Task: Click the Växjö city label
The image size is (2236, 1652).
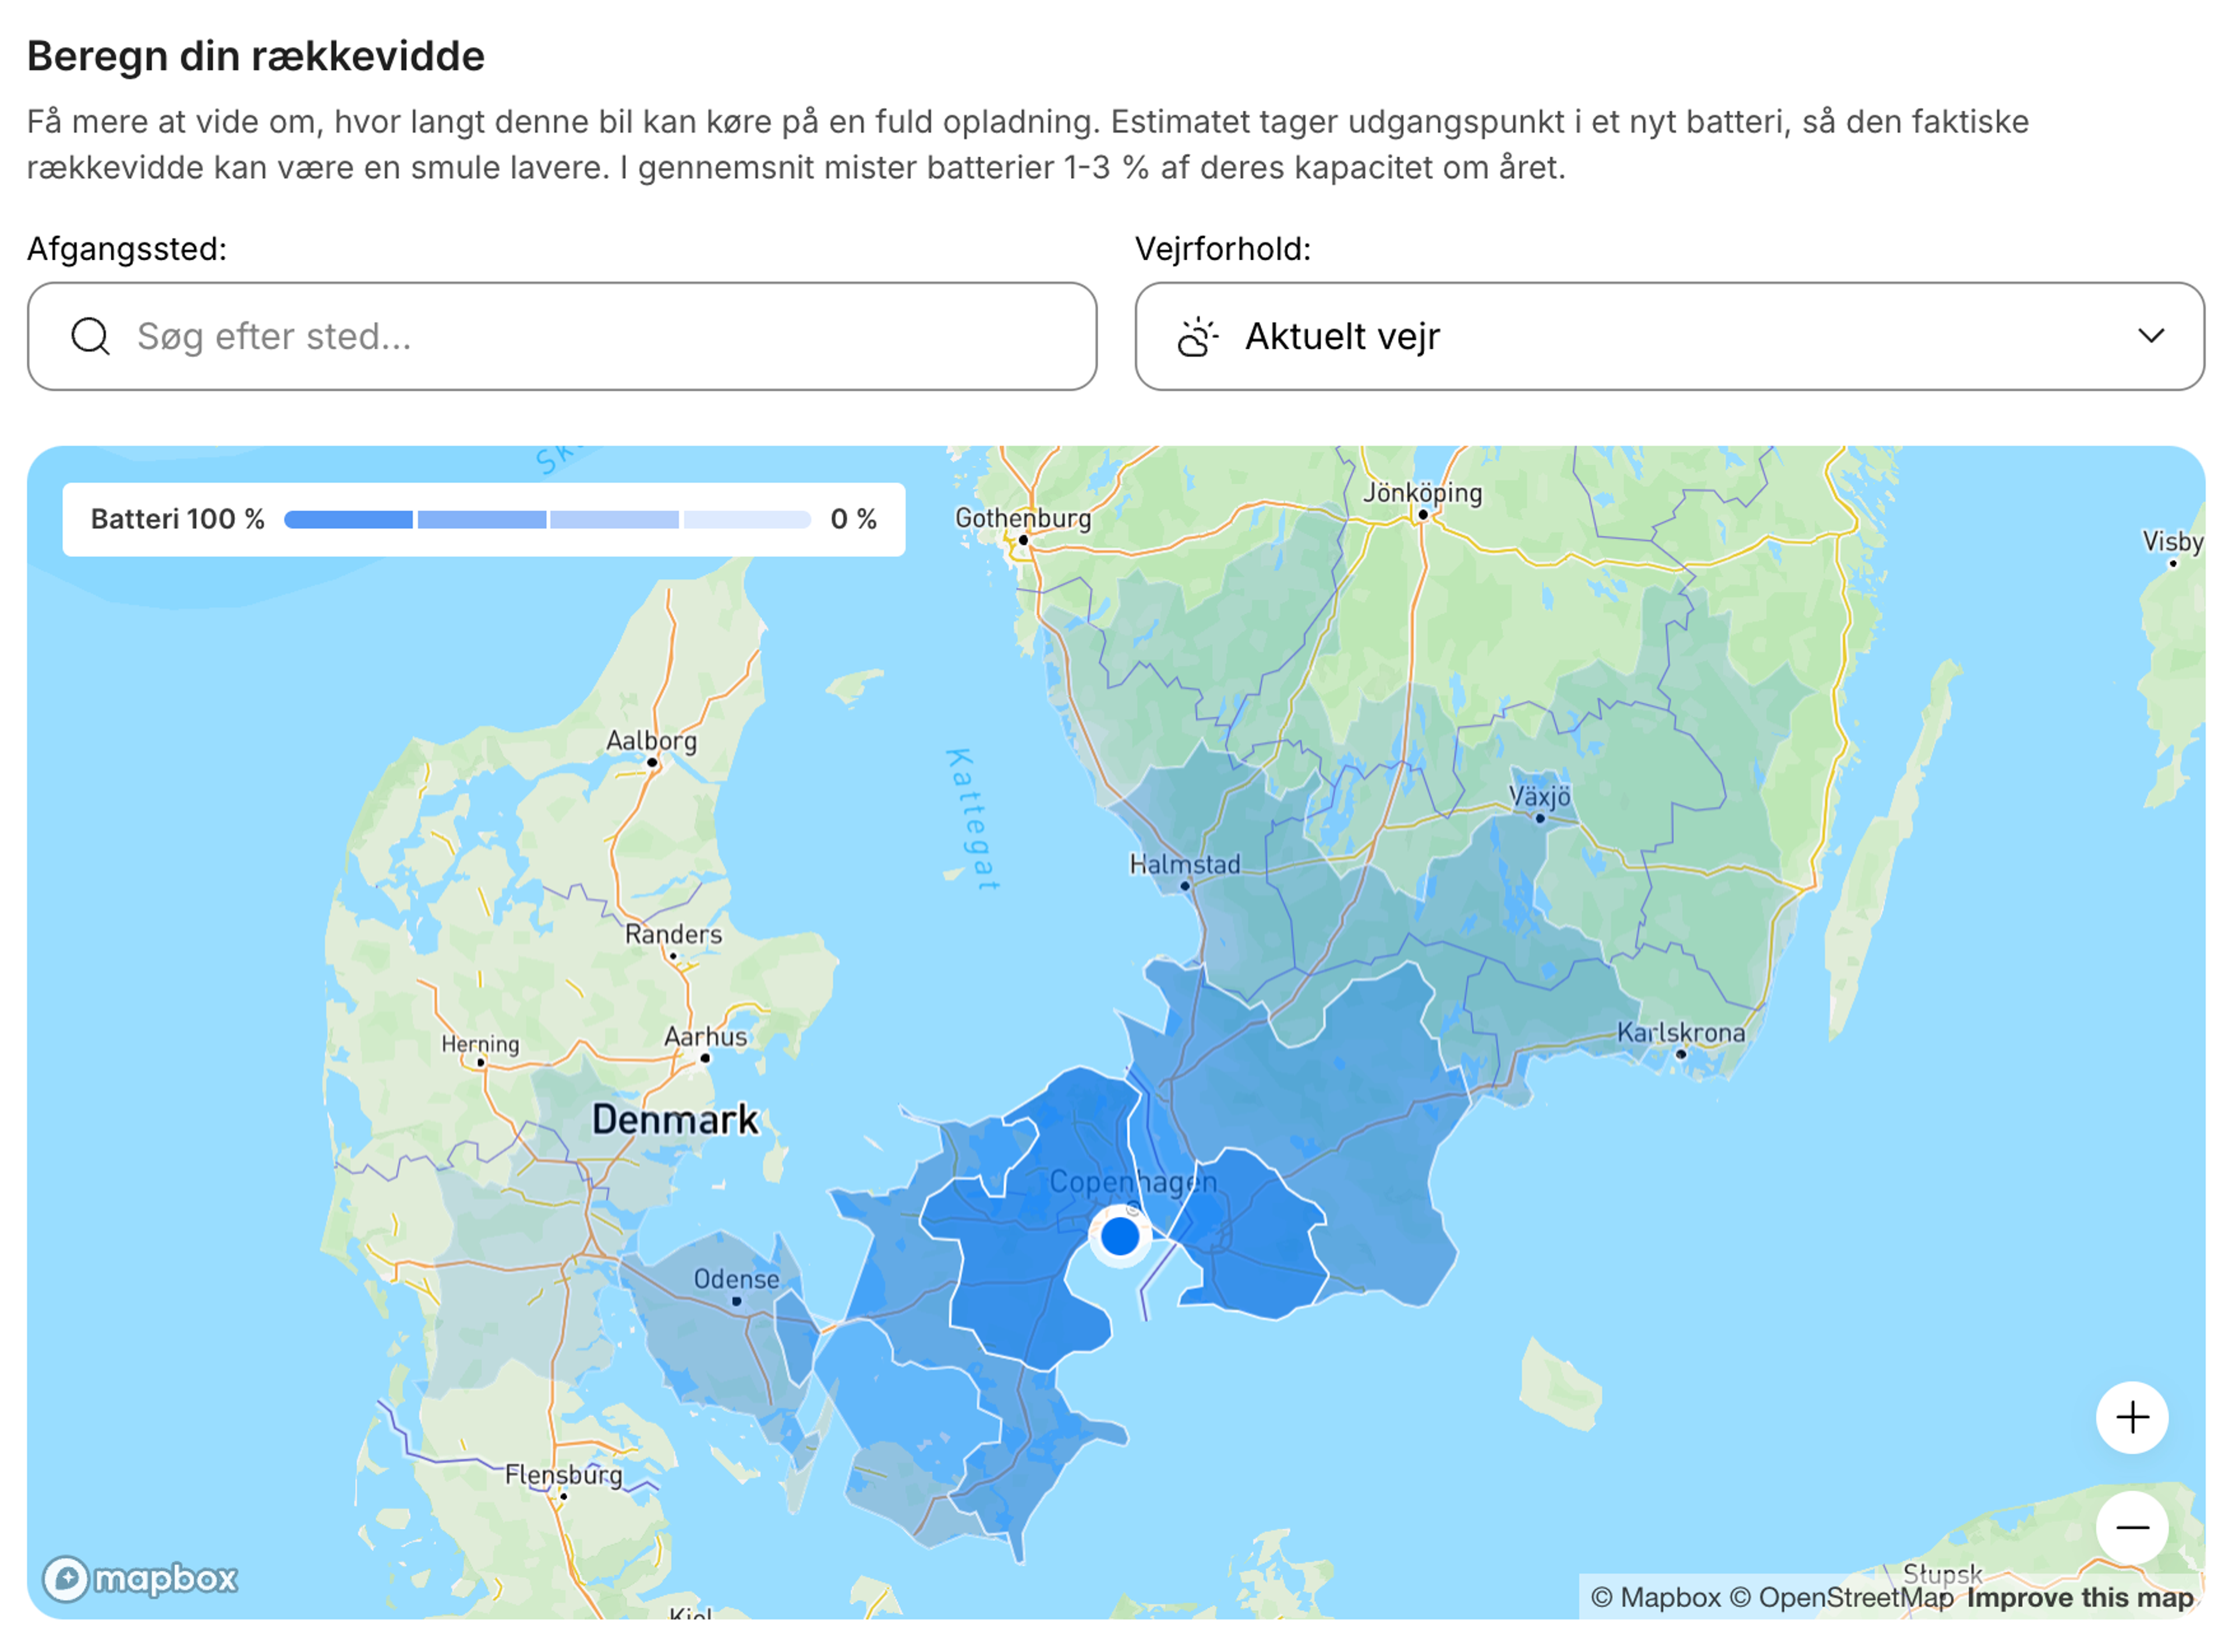Action: [1540, 797]
